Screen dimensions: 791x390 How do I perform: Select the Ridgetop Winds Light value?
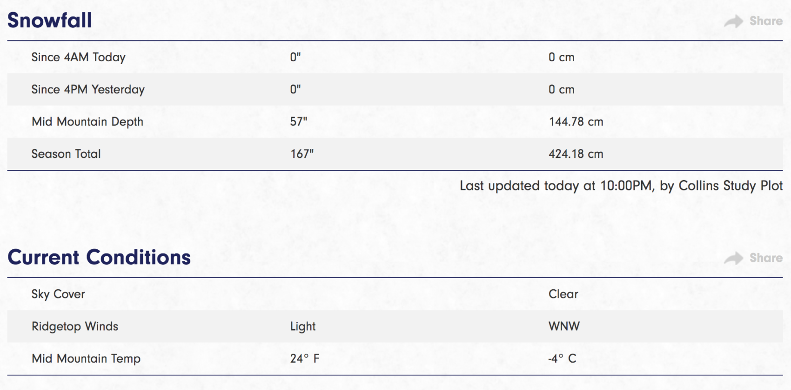point(303,326)
